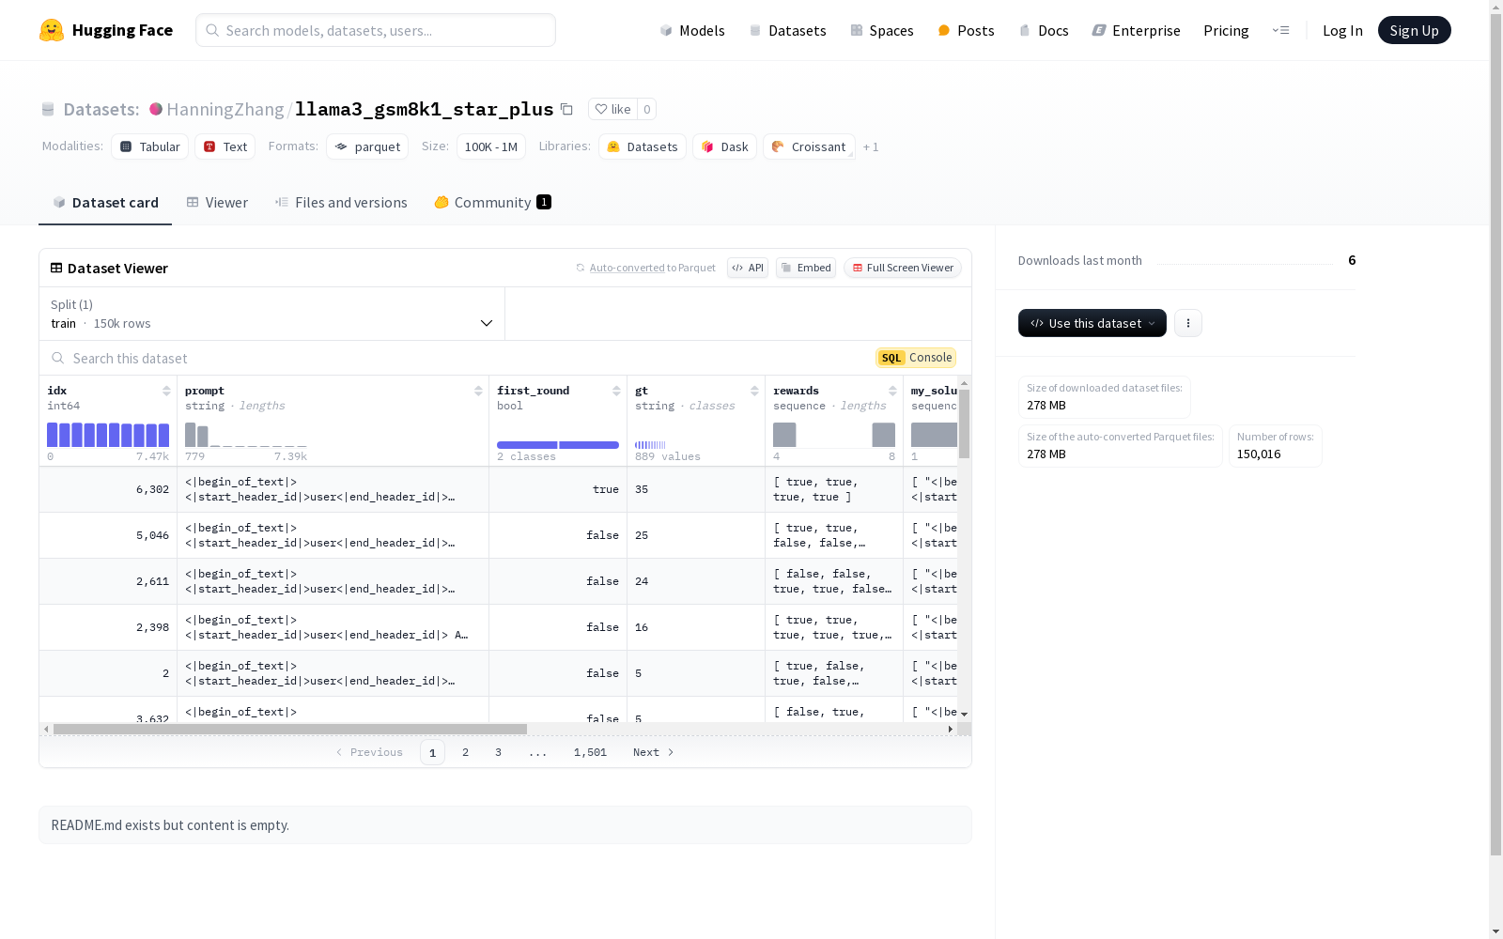Click the Next page button

(x=654, y=752)
